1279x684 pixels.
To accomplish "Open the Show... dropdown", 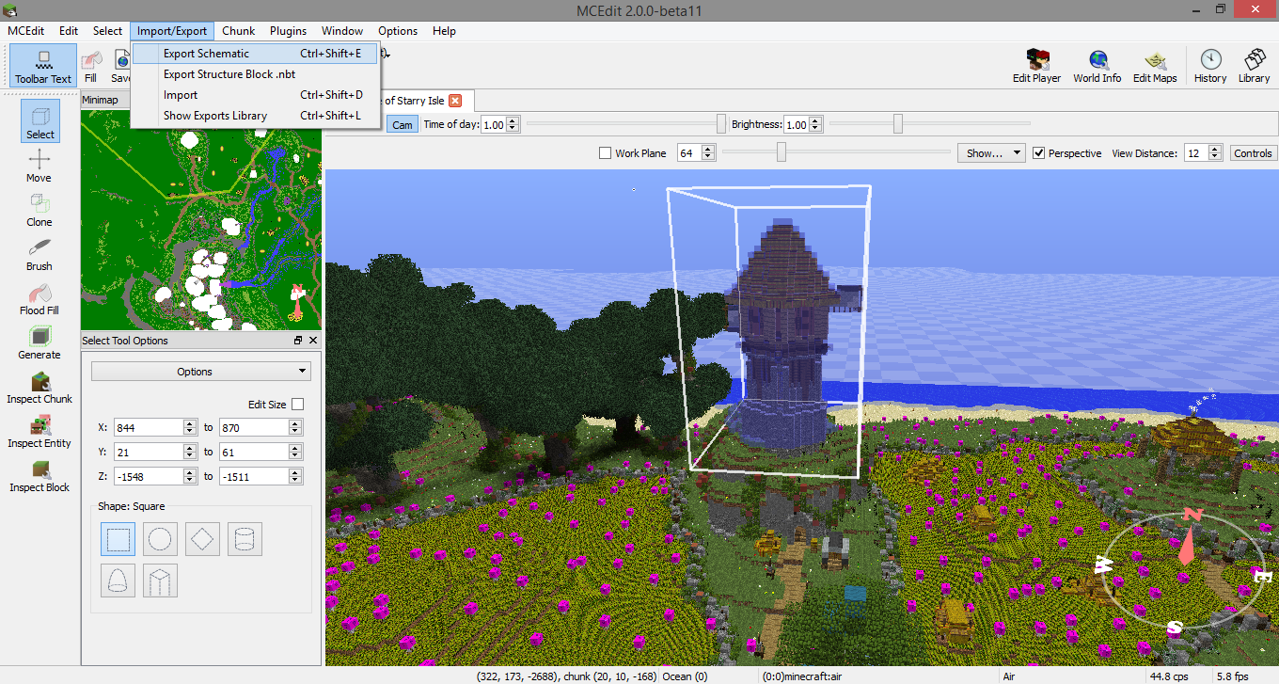I will [991, 152].
